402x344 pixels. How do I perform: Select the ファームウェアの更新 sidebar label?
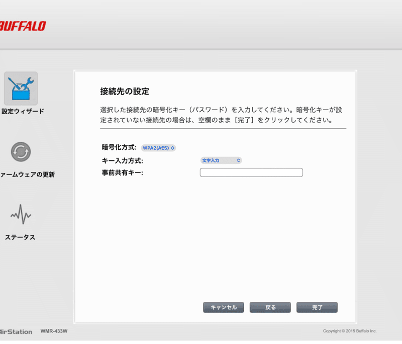27,175
